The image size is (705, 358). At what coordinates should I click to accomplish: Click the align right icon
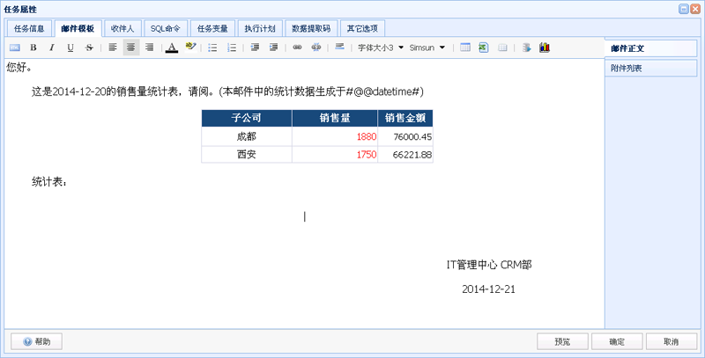[150, 47]
